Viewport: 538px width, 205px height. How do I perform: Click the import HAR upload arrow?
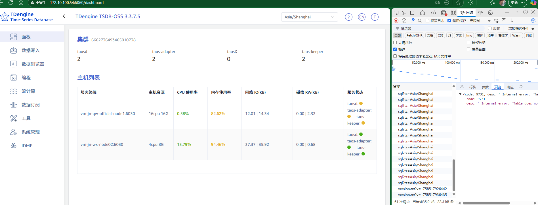(x=504, y=21)
